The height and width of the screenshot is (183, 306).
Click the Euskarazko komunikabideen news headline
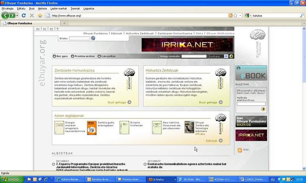point(187,166)
